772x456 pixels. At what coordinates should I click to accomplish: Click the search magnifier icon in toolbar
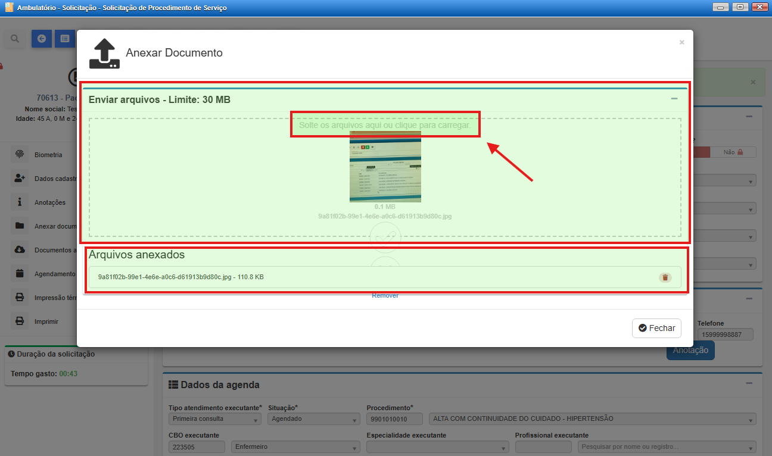[x=15, y=39]
